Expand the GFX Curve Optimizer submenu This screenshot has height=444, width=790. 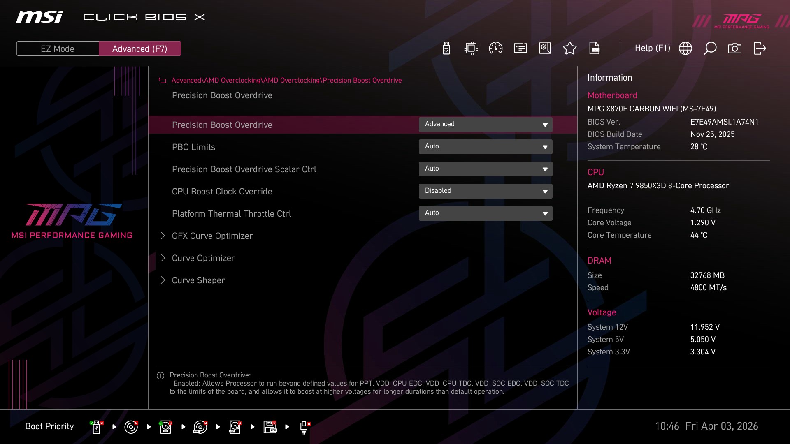pyautogui.click(x=212, y=236)
